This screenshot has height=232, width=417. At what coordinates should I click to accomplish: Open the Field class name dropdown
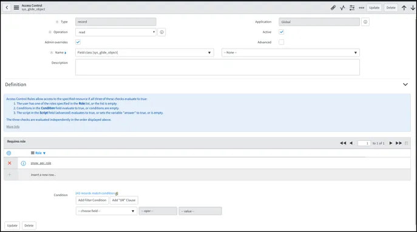[x=144, y=53]
